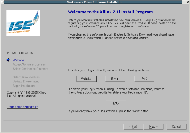Proceed with the Next > button
The height and width of the screenshot is (133, 190).
154,127
